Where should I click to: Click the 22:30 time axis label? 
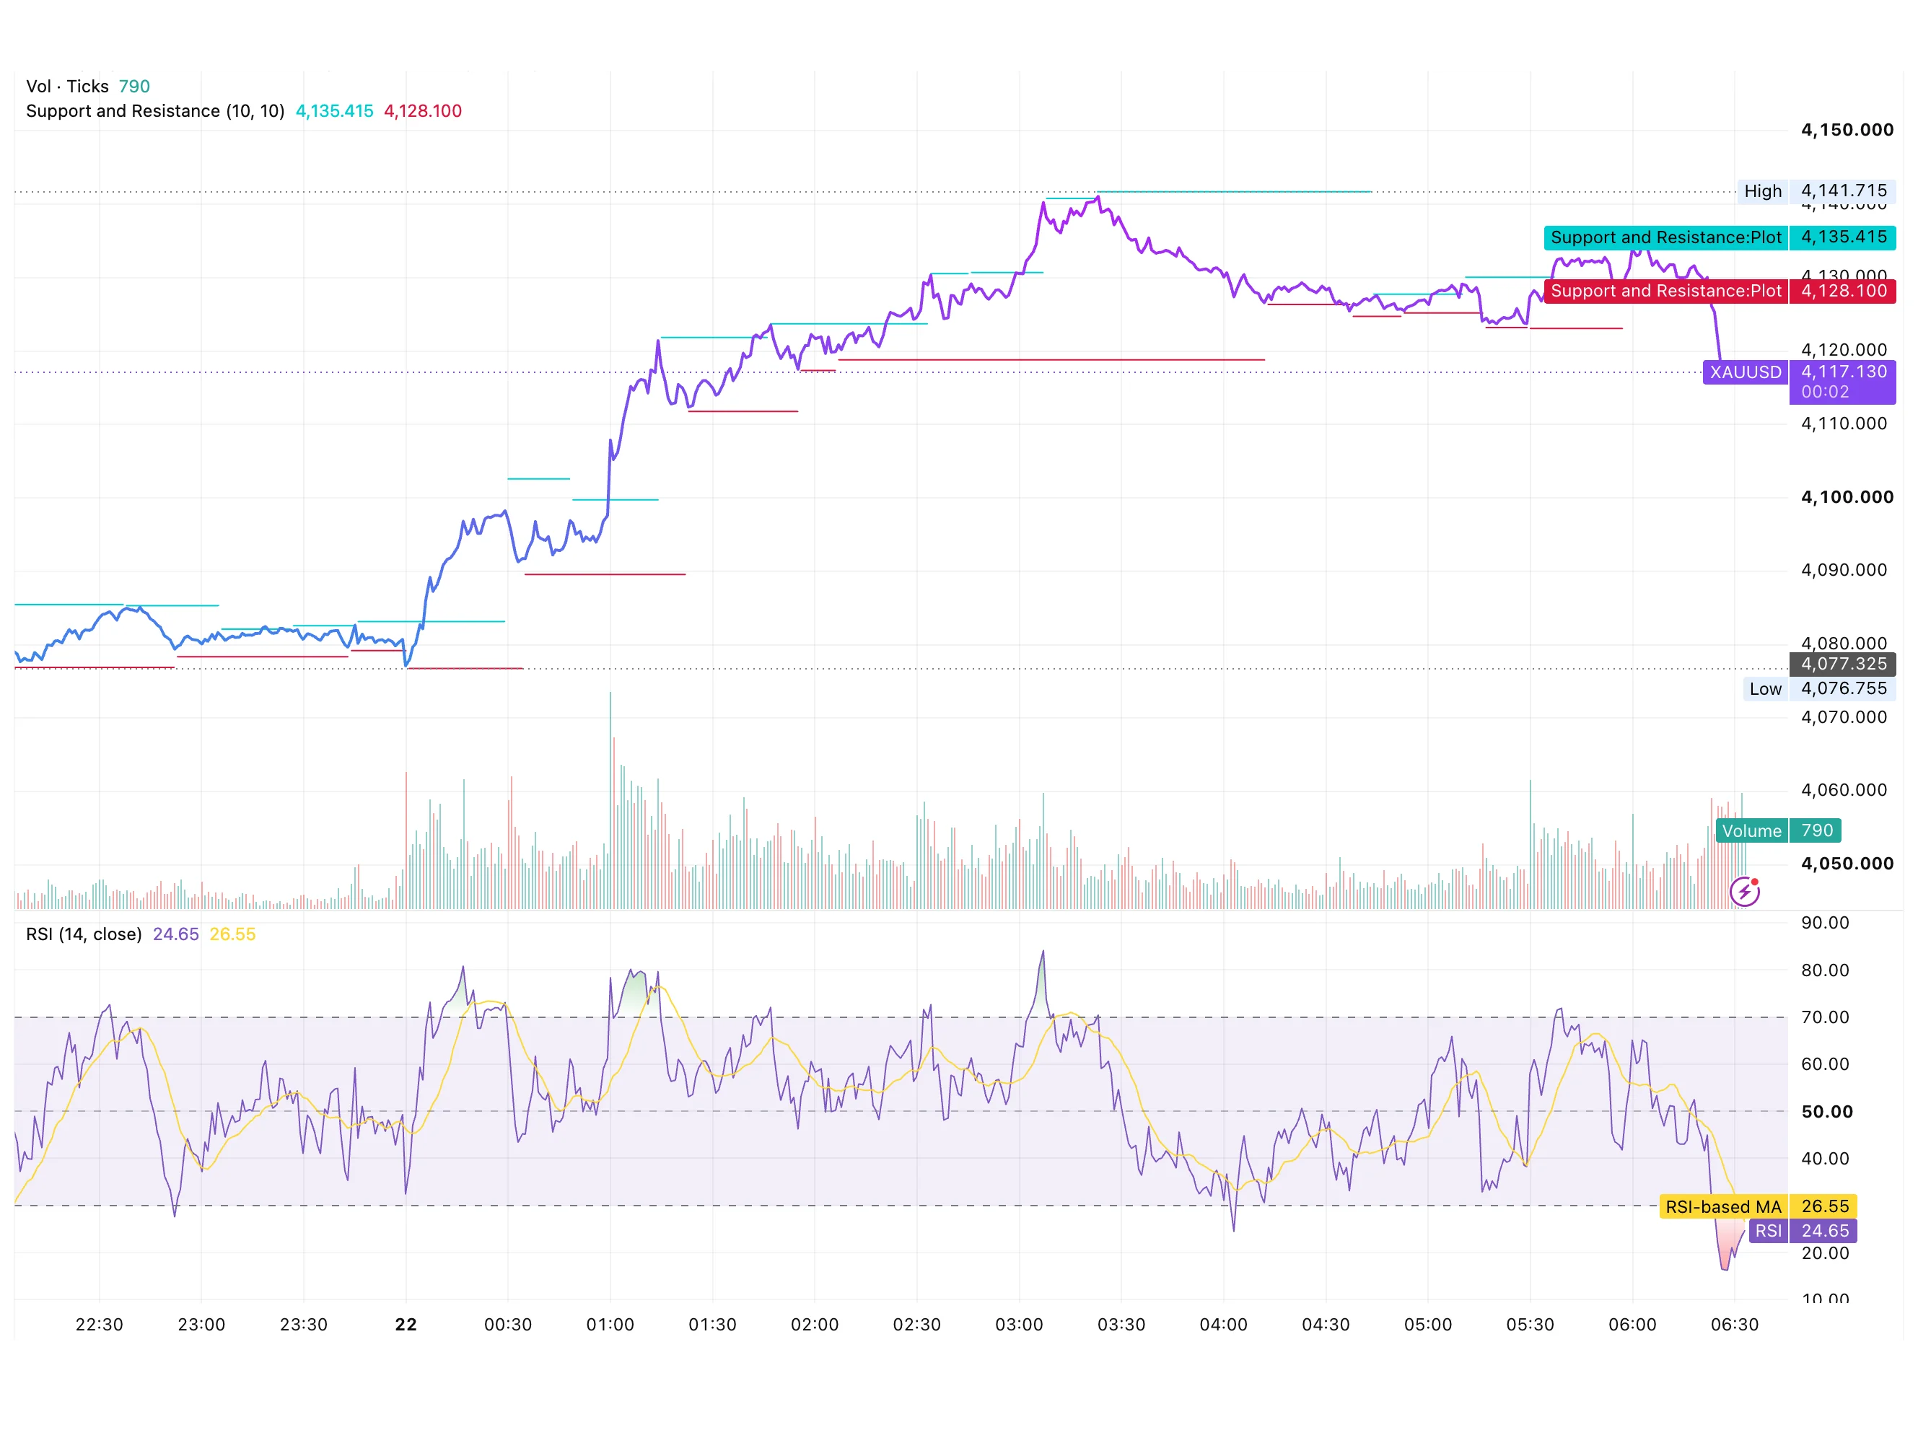click(99, 1325)
